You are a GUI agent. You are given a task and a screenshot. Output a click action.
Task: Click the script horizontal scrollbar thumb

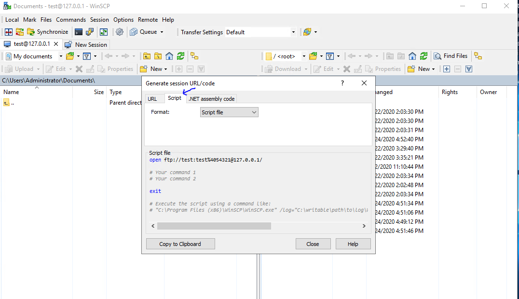tap(214, 226)
